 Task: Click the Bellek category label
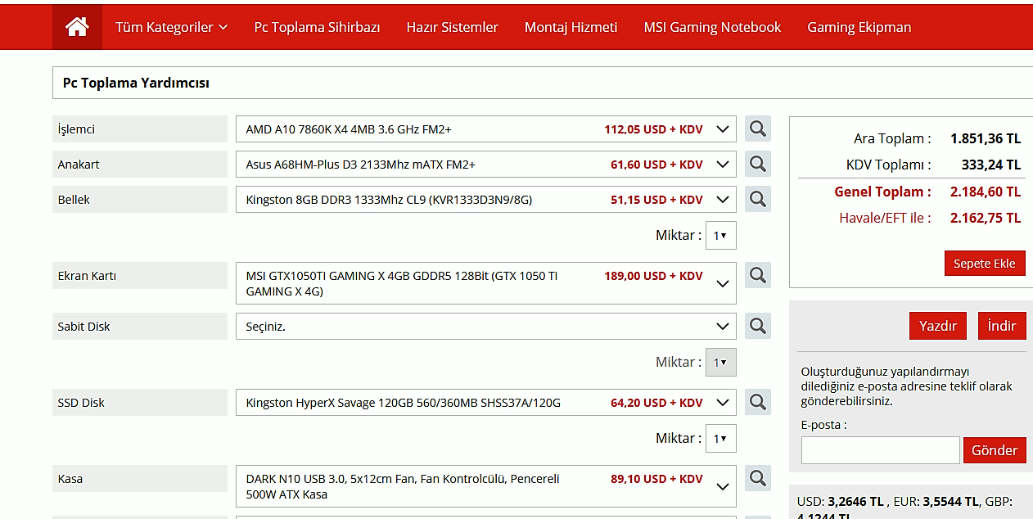click(x=140, y=200)
